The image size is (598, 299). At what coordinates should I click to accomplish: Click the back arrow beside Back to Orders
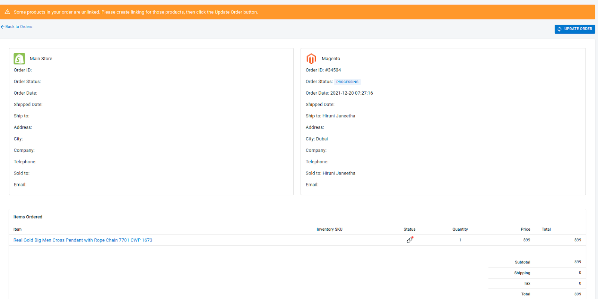(x=3, y=27)
